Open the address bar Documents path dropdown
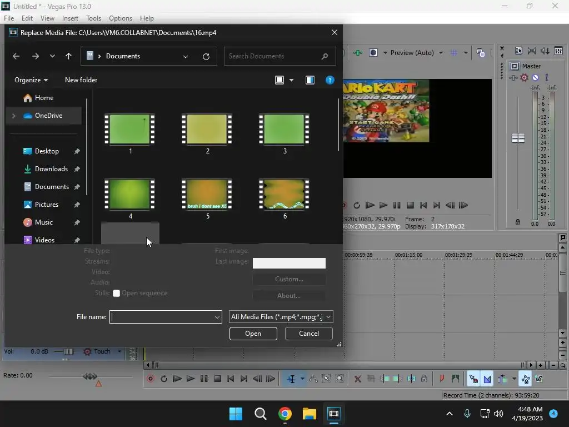Viewport: 569px width, 427px height. coord(186,56)
